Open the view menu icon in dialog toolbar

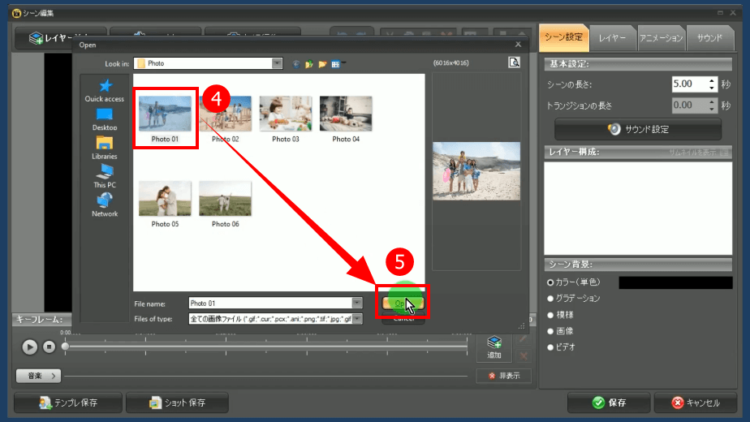(x=336, y=63)
